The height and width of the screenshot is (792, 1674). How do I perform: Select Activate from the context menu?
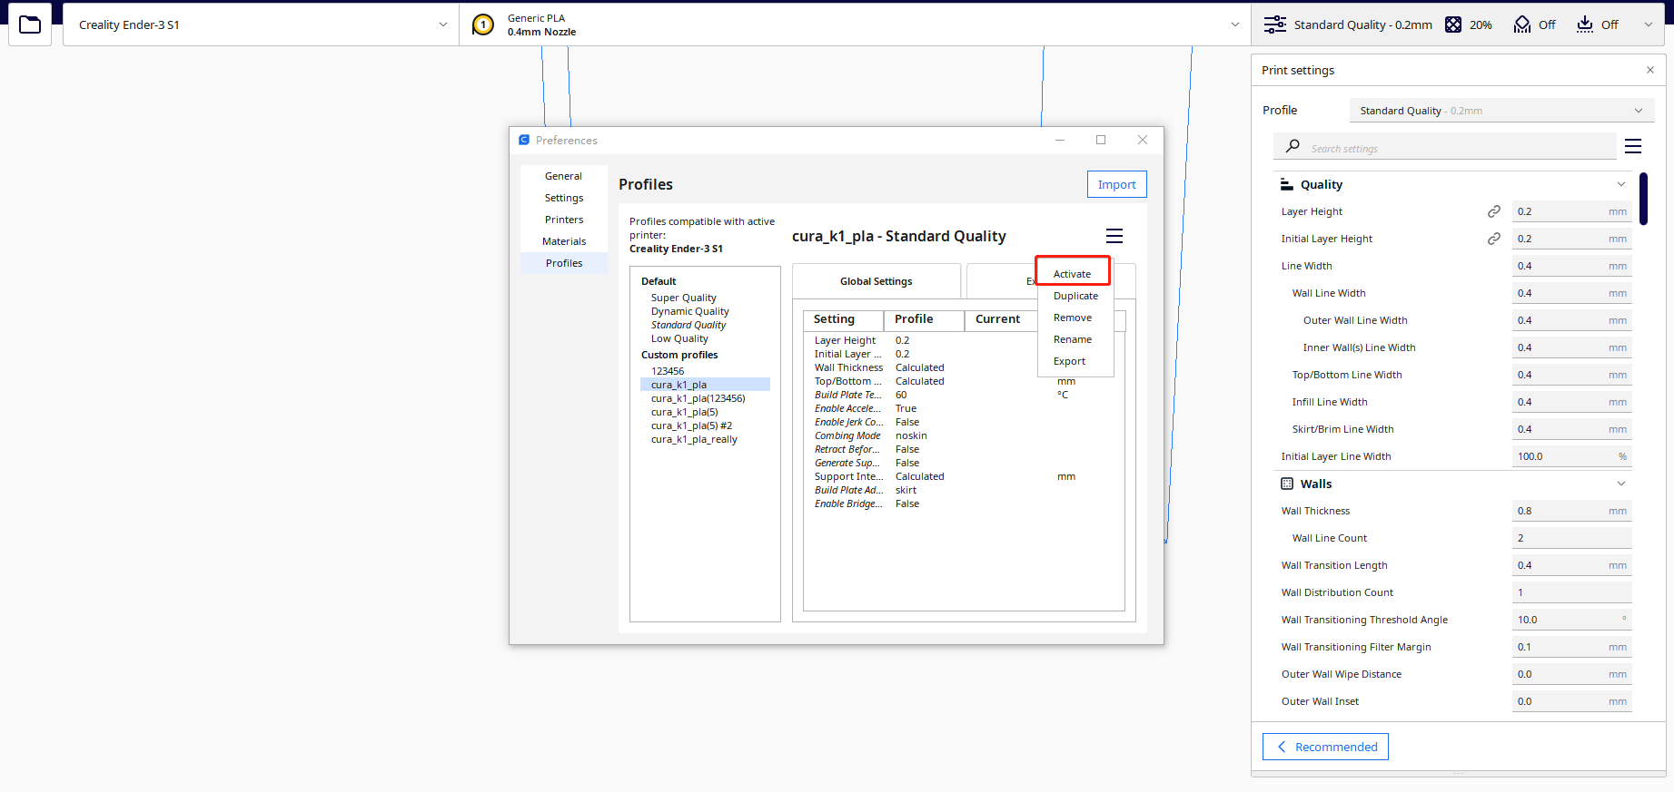[x=1073, y=274]
